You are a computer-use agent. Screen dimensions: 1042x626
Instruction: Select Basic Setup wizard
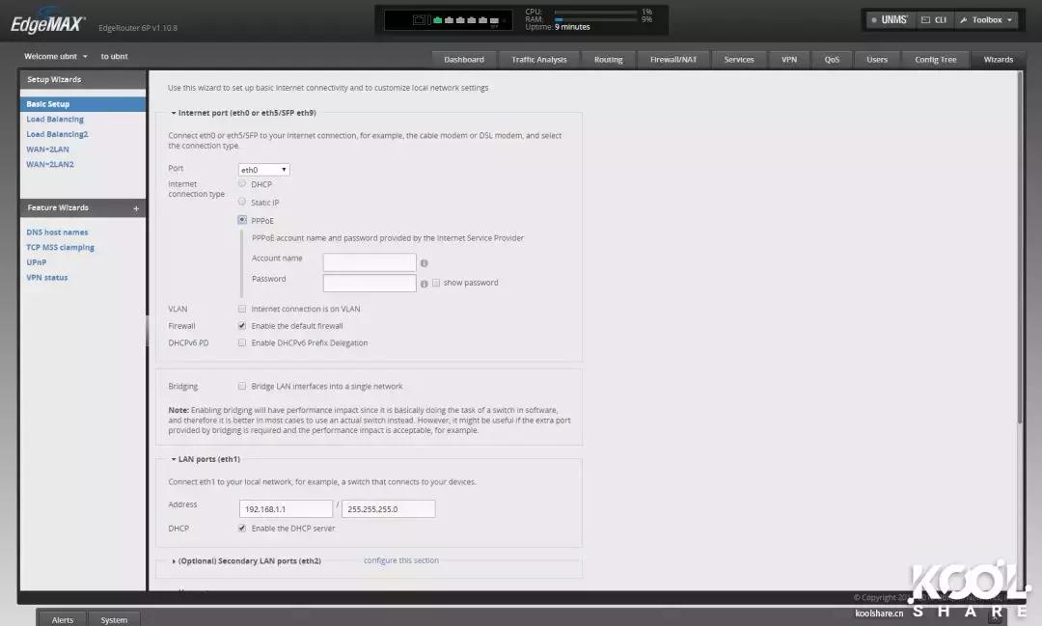point(83,104)
